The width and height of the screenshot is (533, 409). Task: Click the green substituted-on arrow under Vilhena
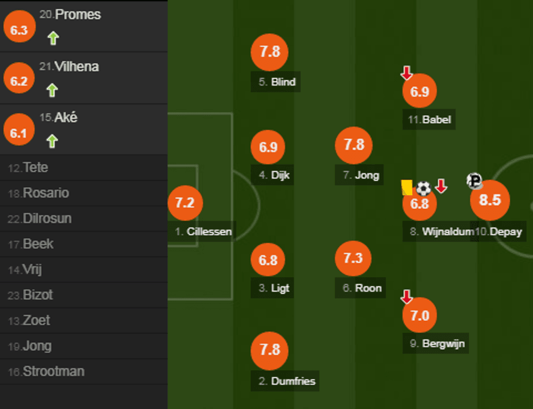pos(52,90)
